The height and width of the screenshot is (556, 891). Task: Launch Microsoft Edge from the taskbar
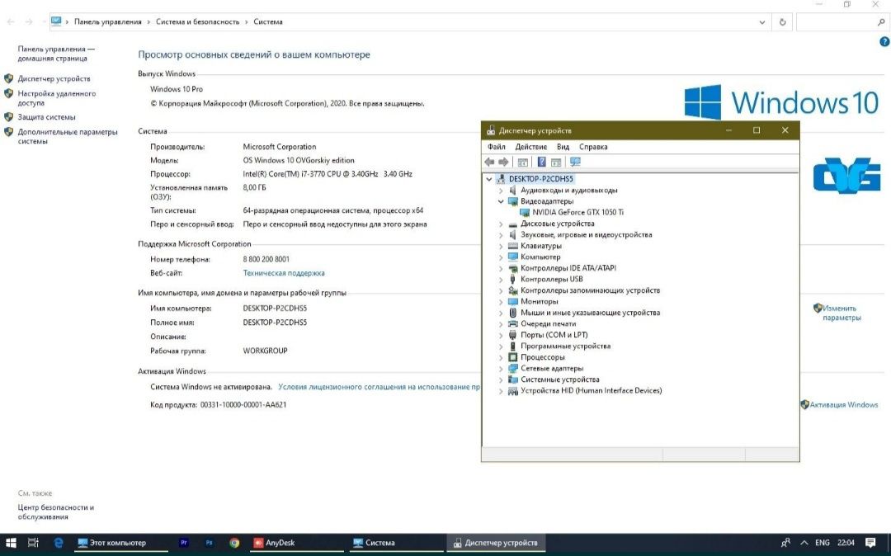58,543
